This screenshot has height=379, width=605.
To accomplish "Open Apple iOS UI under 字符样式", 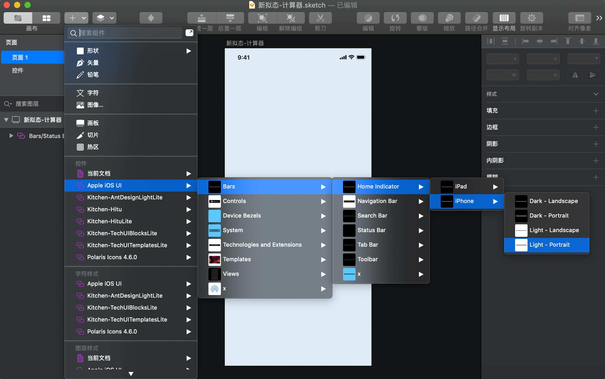I will [131, 284].
